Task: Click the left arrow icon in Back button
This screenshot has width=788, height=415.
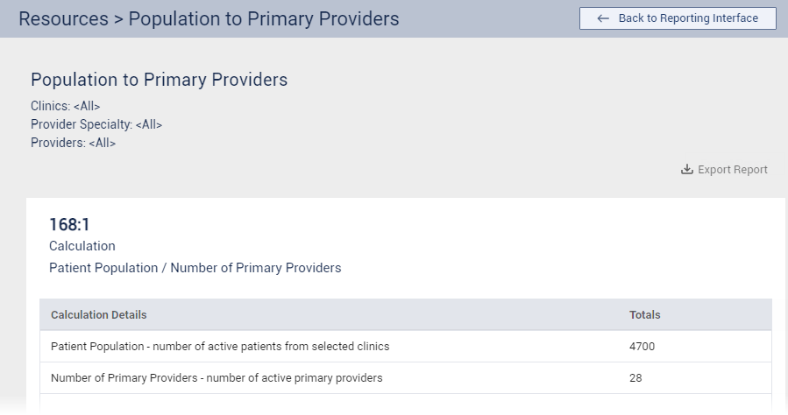Action: pos(603,18)
